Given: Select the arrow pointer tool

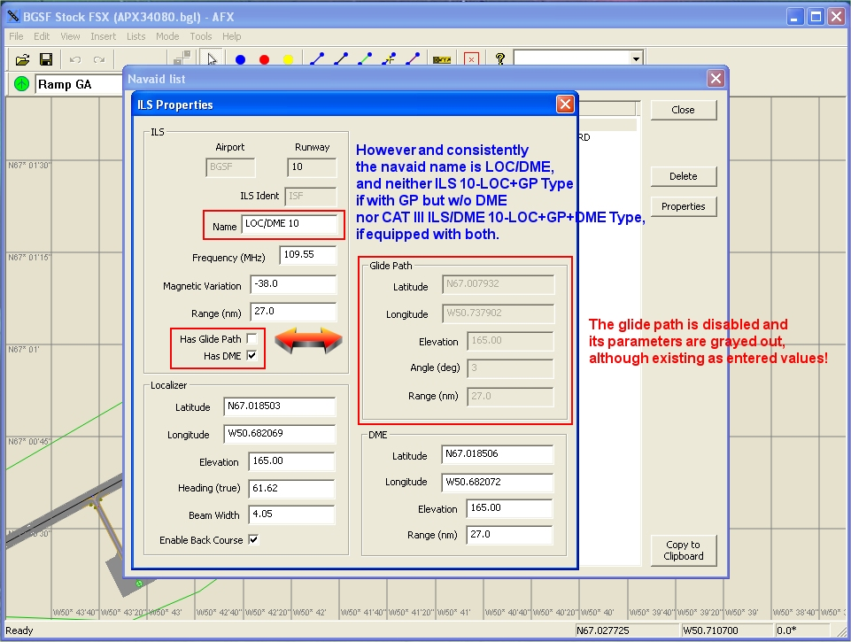Looking at the screenshot, I should pos(211,59).
